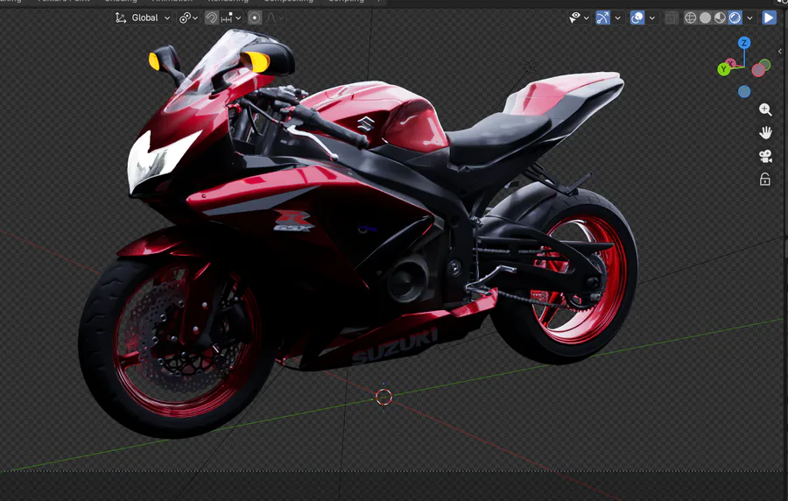
Task: Toggle the Show Overlays button
Action: [637, 18]
